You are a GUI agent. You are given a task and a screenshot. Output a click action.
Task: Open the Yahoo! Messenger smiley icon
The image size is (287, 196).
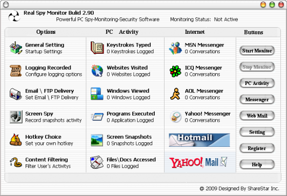click(x=176, y=117)
